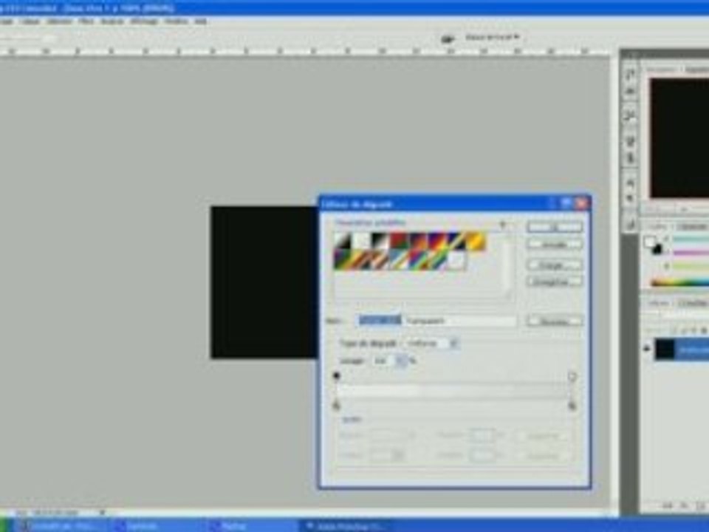Click the gradient preview bar
Viewport: 709px width, 532px height.
454,390
